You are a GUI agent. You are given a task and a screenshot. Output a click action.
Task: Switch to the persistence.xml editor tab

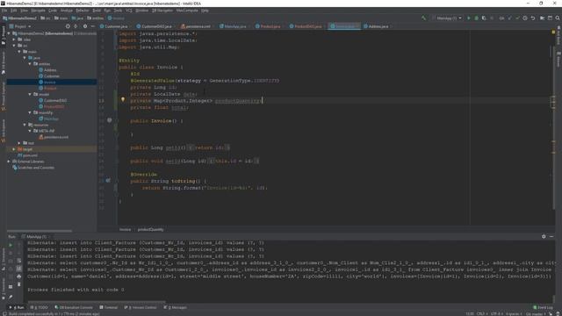coord(197,26)
